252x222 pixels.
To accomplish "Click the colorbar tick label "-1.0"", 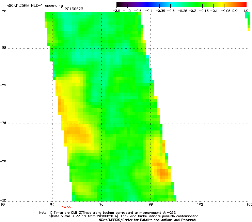I will [x=127, y=11].
